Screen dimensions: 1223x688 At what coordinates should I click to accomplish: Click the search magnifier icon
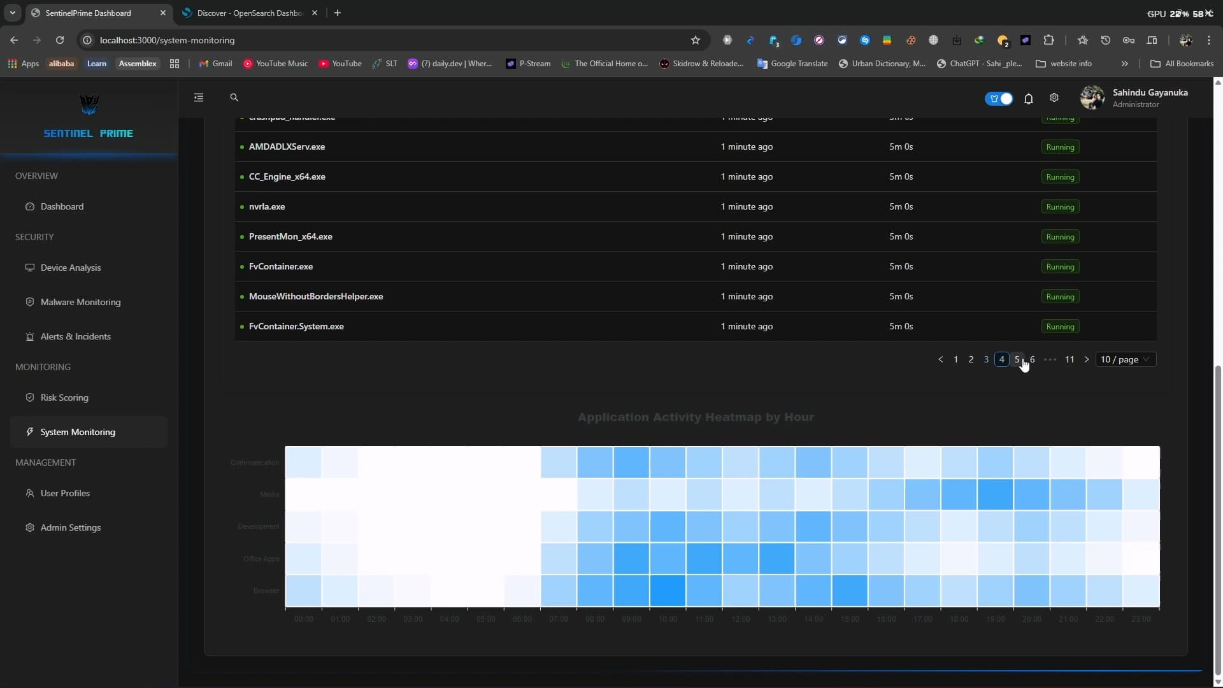coord(234,97)
